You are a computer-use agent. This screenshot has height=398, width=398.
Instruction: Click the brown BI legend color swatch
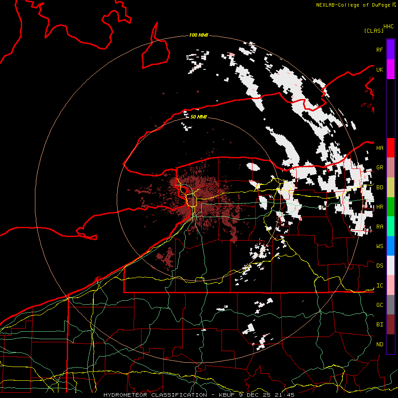point(390,325)
